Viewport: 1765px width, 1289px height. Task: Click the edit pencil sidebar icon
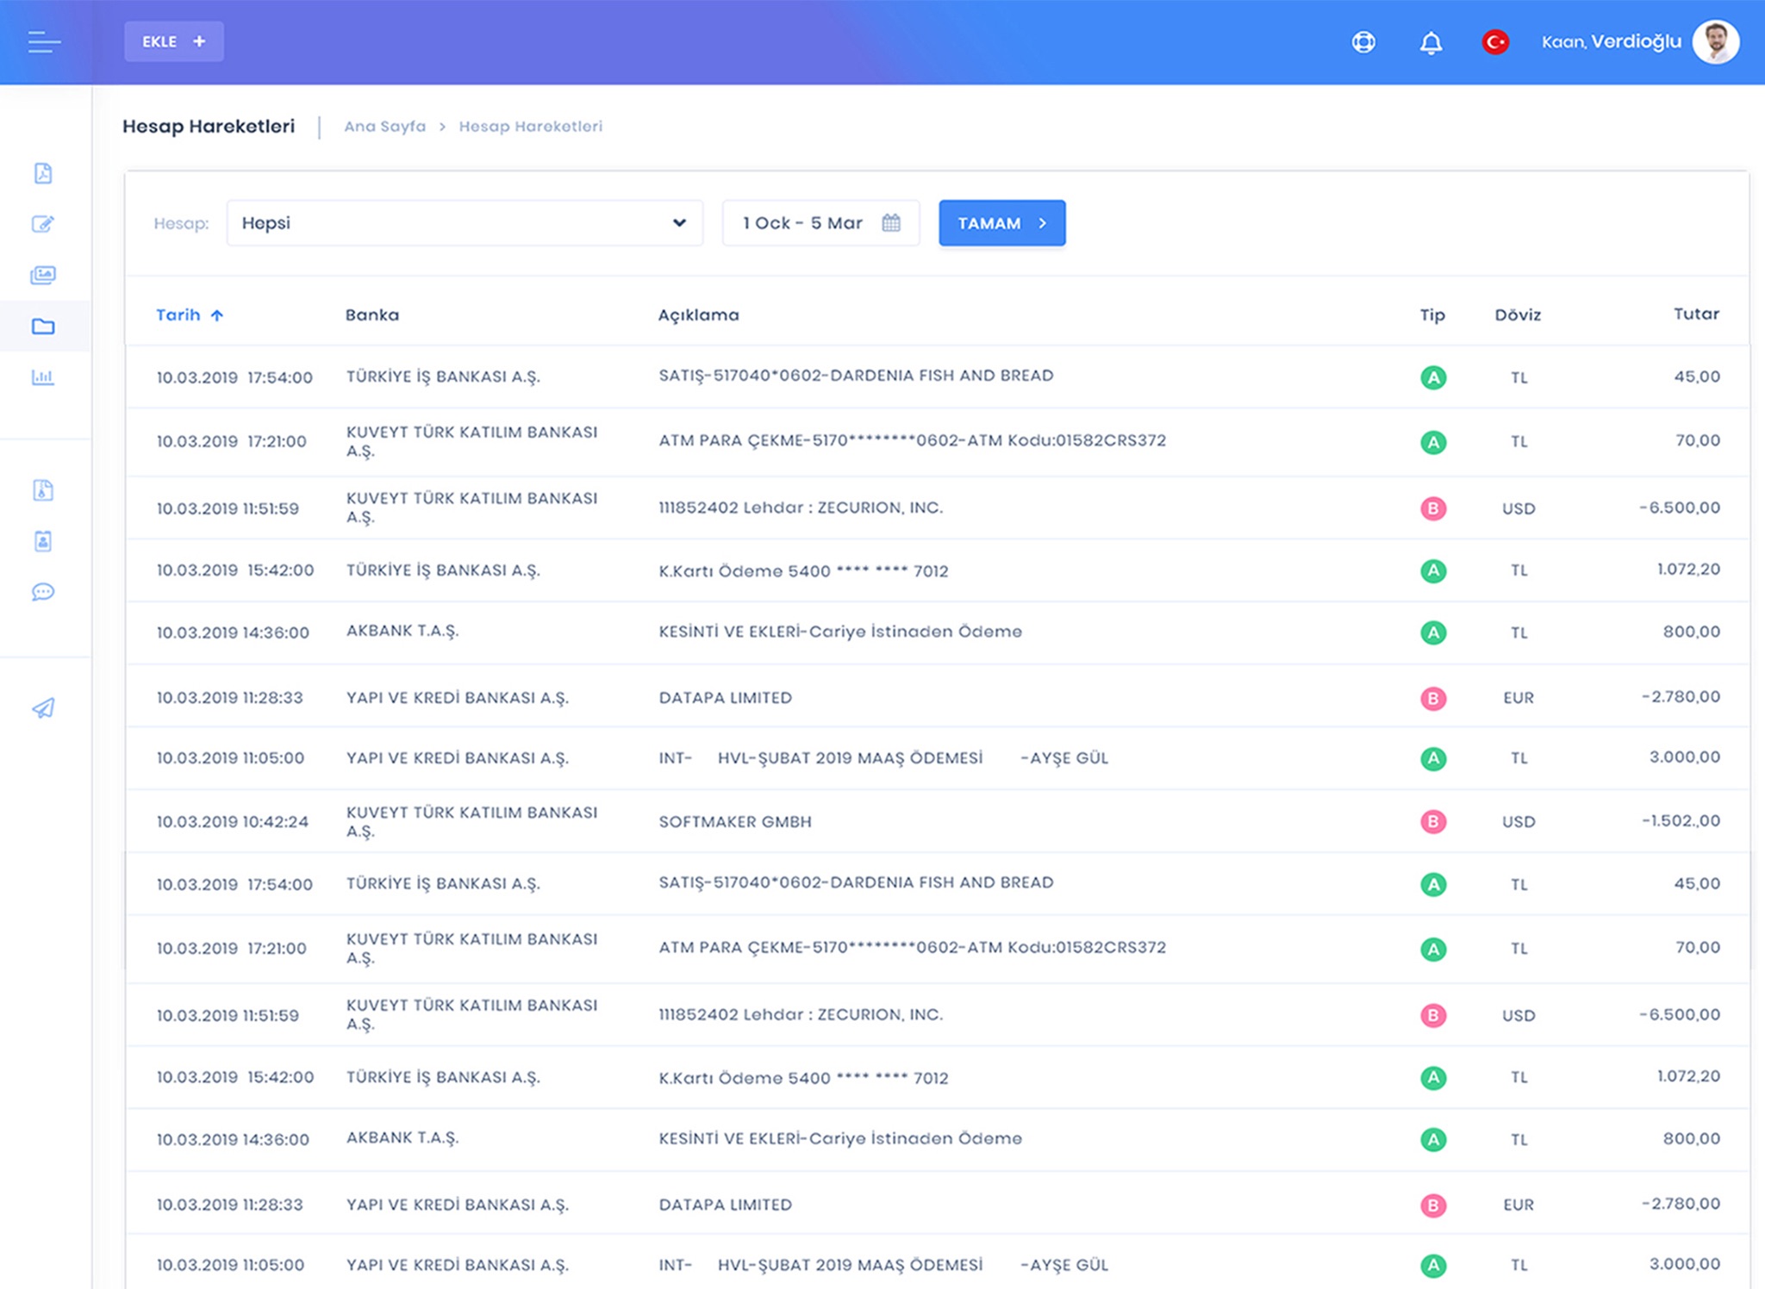click(43, 224)
